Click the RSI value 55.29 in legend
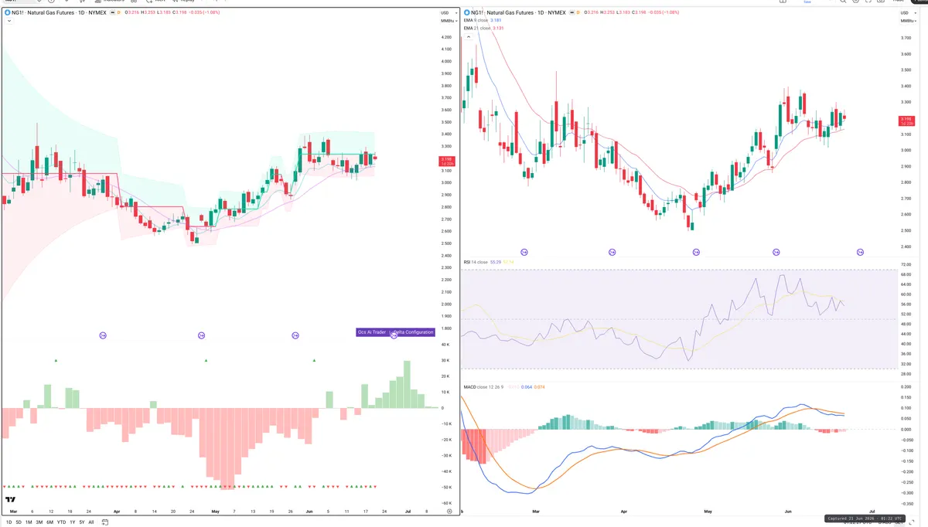Viewport: 928px width, 527px height. [496, 262]
